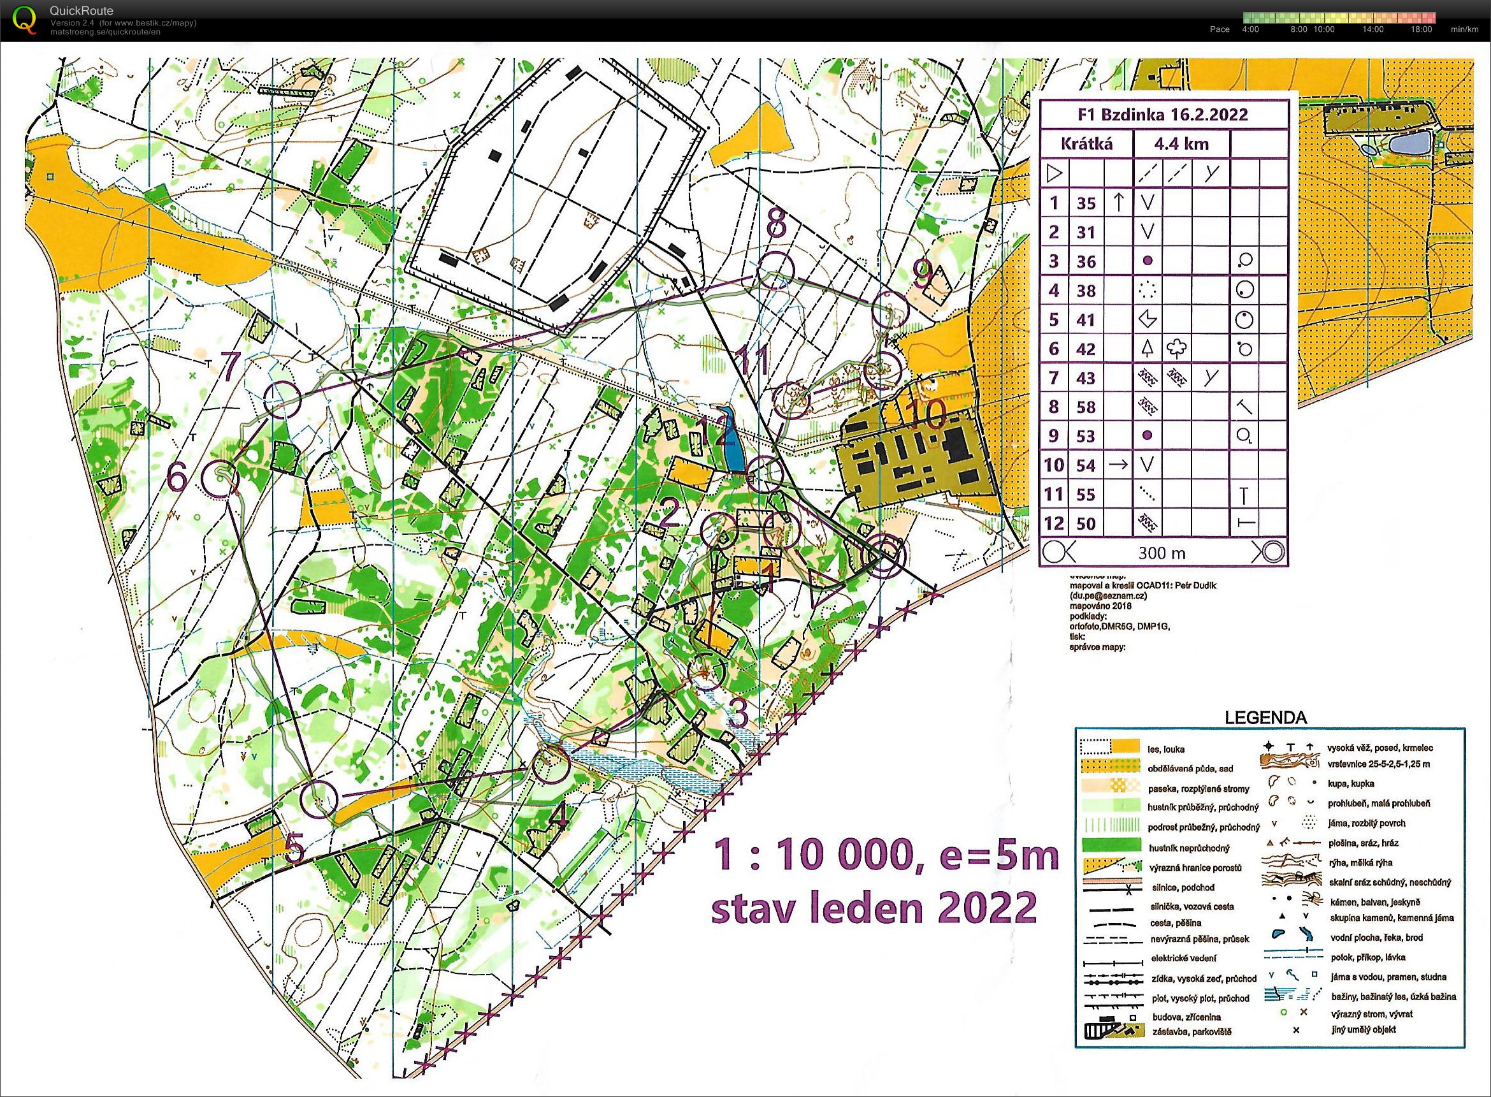Click the fence symbol in row 58
The height and width of the screenshot is (1097, 1491).
pos(1148,407)
